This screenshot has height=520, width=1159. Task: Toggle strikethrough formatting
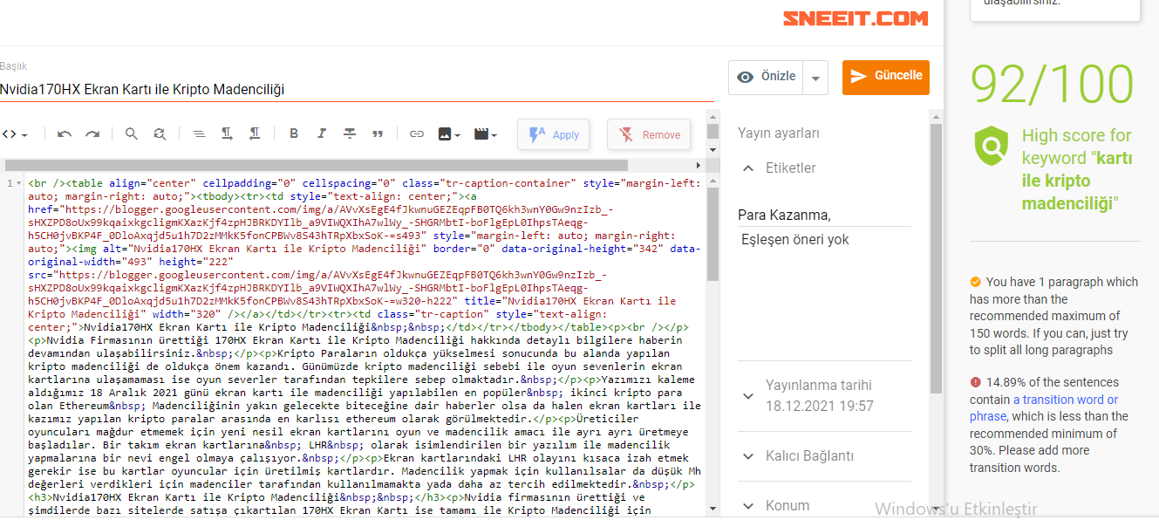[x=350, y=134]
